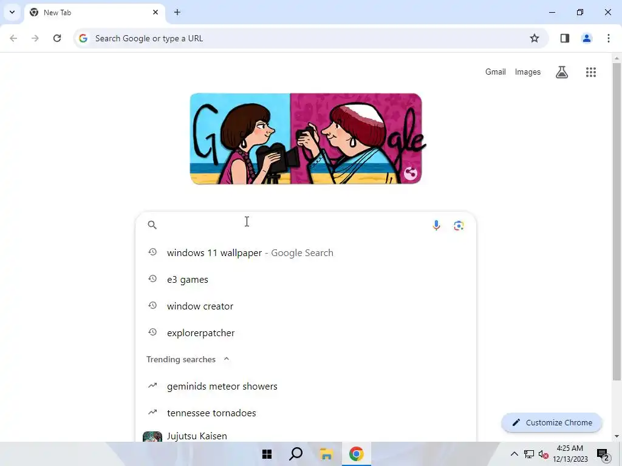Click the Customize Chrome button
The height and width of the screenshot is (466, 622).
552,422
